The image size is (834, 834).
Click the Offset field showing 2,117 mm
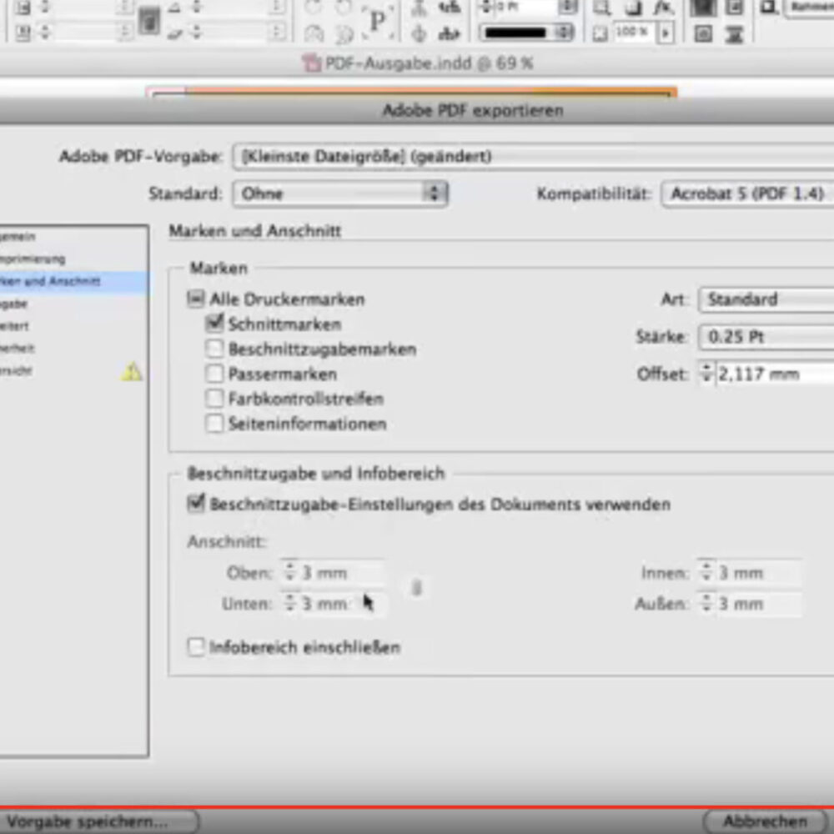pos(774,374)
